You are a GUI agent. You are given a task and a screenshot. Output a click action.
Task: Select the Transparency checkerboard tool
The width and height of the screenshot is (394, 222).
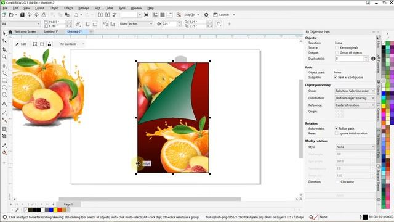[x=4, y=136]
